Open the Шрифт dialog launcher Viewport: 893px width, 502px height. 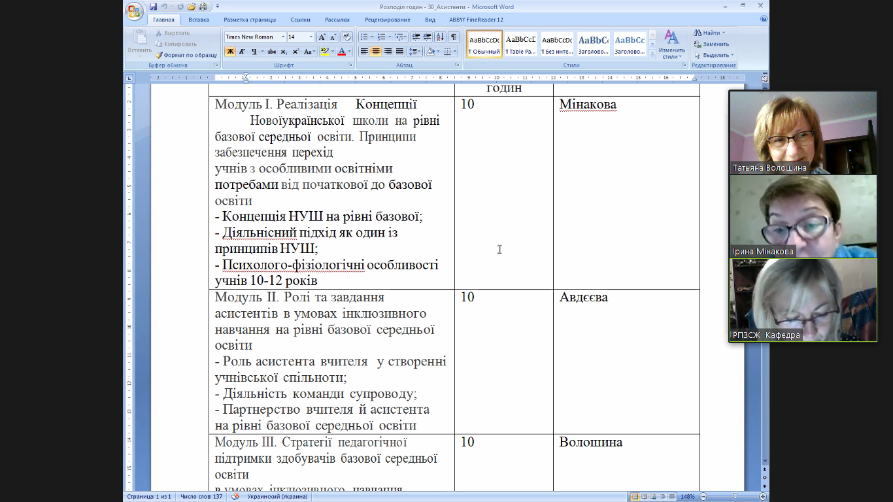pyautogui.click(x=350, y=65)
